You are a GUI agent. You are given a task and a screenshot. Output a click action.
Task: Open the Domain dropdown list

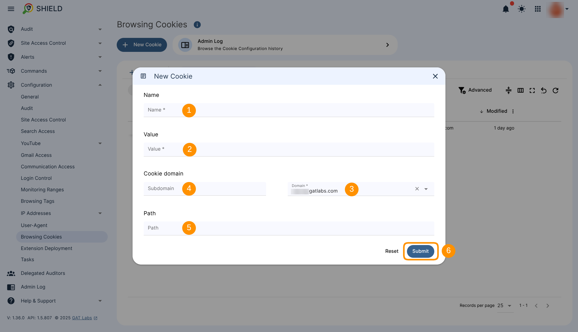426,189
